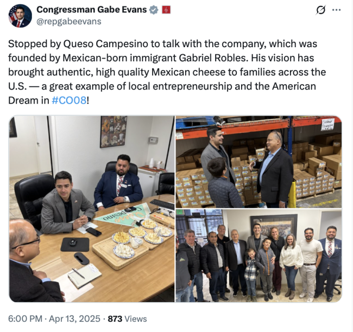The image size is (353, 332).
Task: Open Congressman Gabe Evans profile picture
Action: pos(20,16)
